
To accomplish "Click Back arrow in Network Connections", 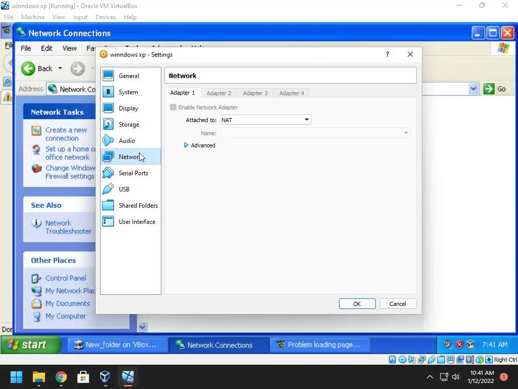I will click(x=28, y=68).
